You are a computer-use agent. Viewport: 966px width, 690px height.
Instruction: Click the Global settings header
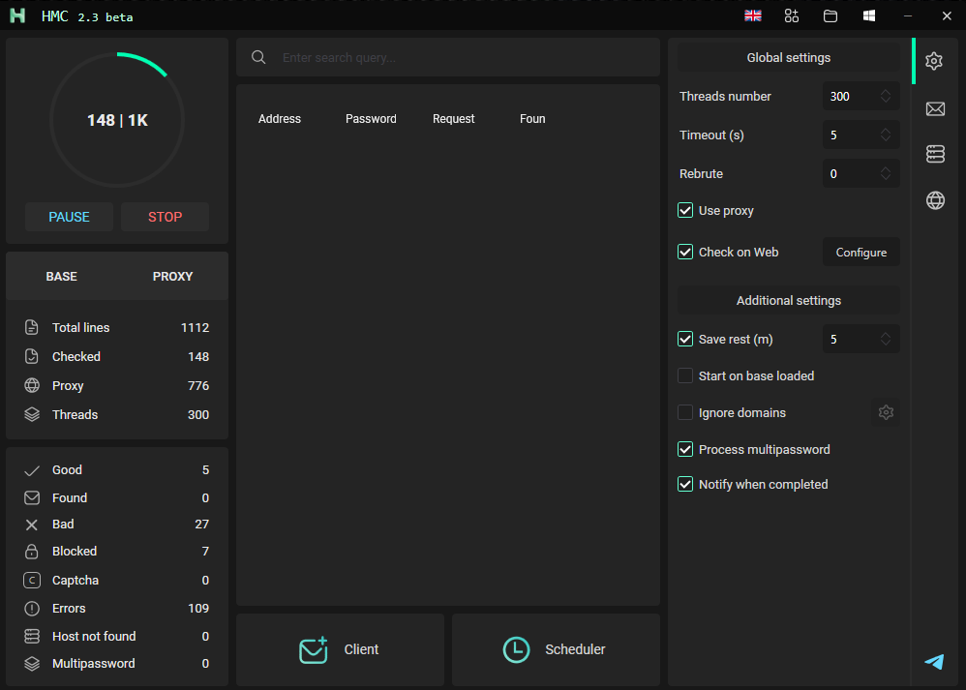(789, 57)
